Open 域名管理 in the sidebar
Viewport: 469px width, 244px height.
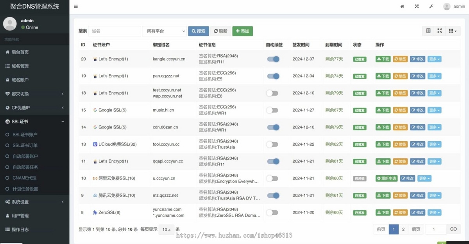(x=34, y=66)
